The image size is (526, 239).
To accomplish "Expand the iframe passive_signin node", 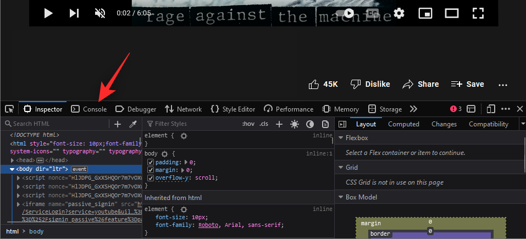I will [x=19, y=204].
